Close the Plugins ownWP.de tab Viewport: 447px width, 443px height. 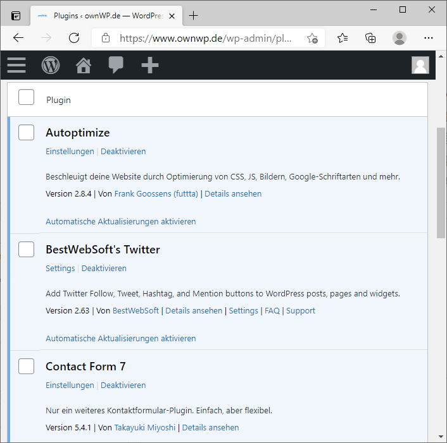[x=172, y=16]
